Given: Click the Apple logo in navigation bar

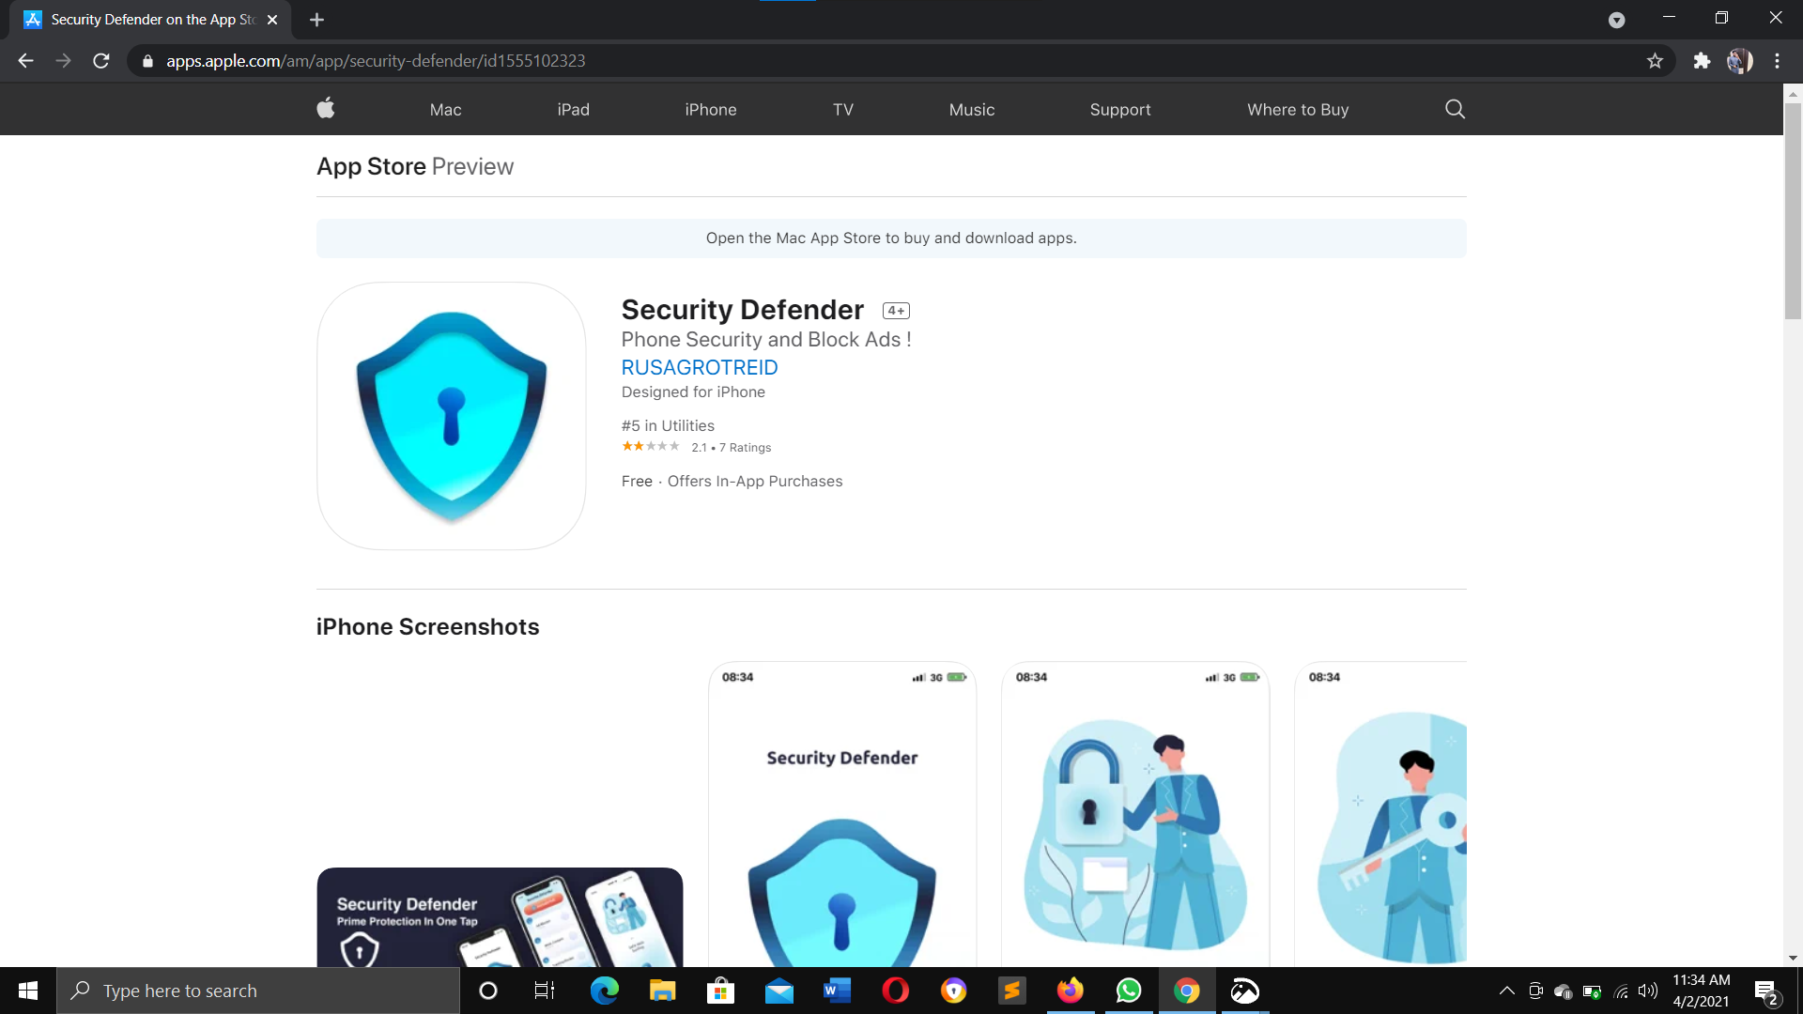Looking at the screenshot, I should tap(326, 109).
